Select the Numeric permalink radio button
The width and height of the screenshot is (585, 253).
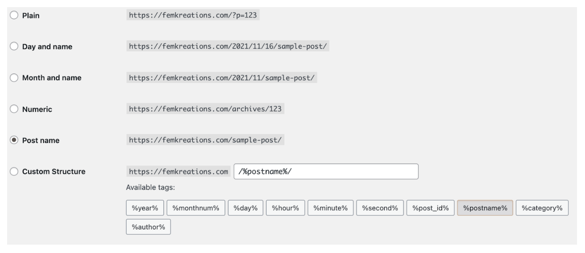point(14,109)
